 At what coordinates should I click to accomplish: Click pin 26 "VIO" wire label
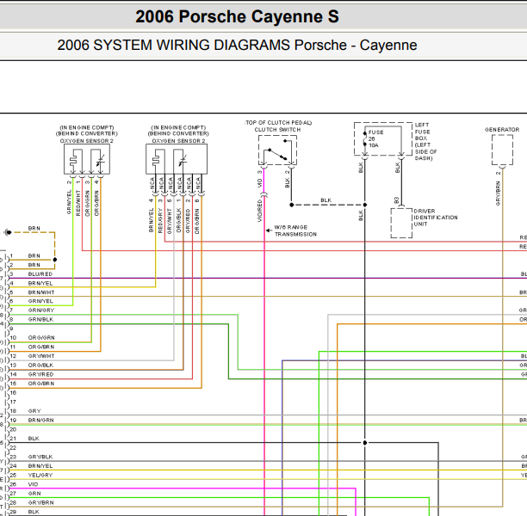pyautogui.click(x=34, y=484)
